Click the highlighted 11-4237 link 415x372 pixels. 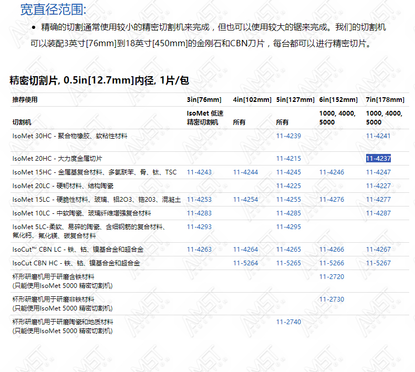coord(378,159)
